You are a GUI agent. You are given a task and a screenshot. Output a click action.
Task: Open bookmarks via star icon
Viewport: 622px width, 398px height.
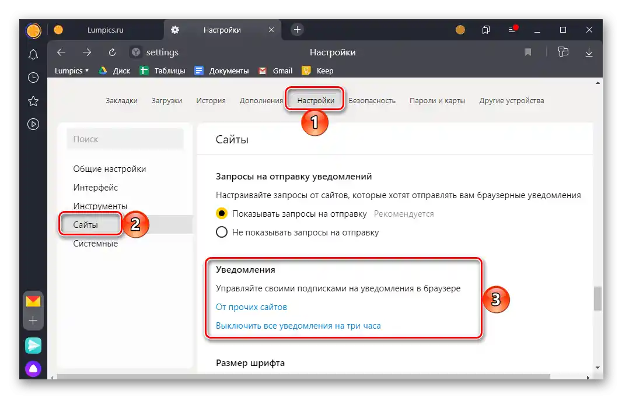point(33,100)
